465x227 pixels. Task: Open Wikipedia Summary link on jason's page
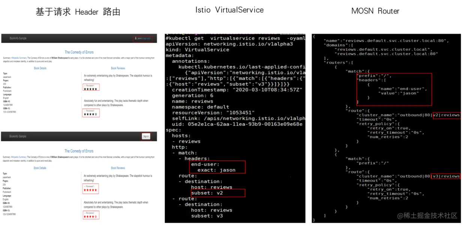[19, 58]
